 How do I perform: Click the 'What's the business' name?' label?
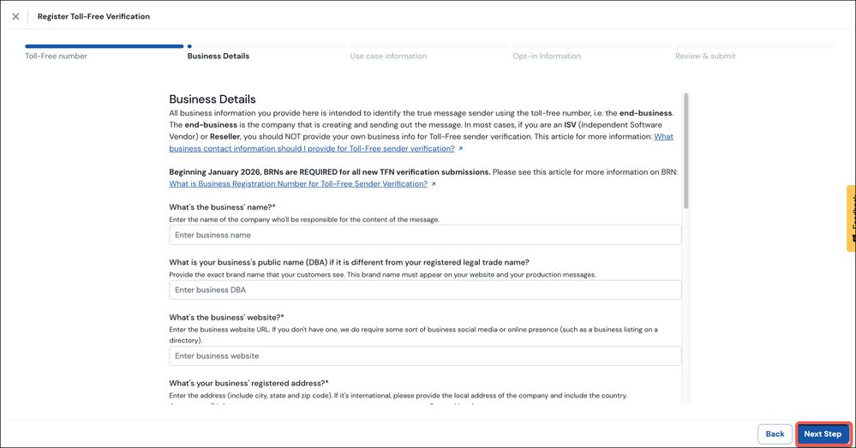tap(222, 207)
